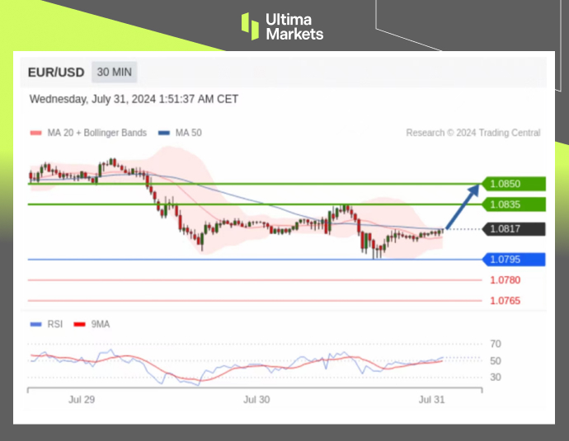569x441 pixels.
Task: Click the Ultima Markets brand text
Action: click(294, 26)
